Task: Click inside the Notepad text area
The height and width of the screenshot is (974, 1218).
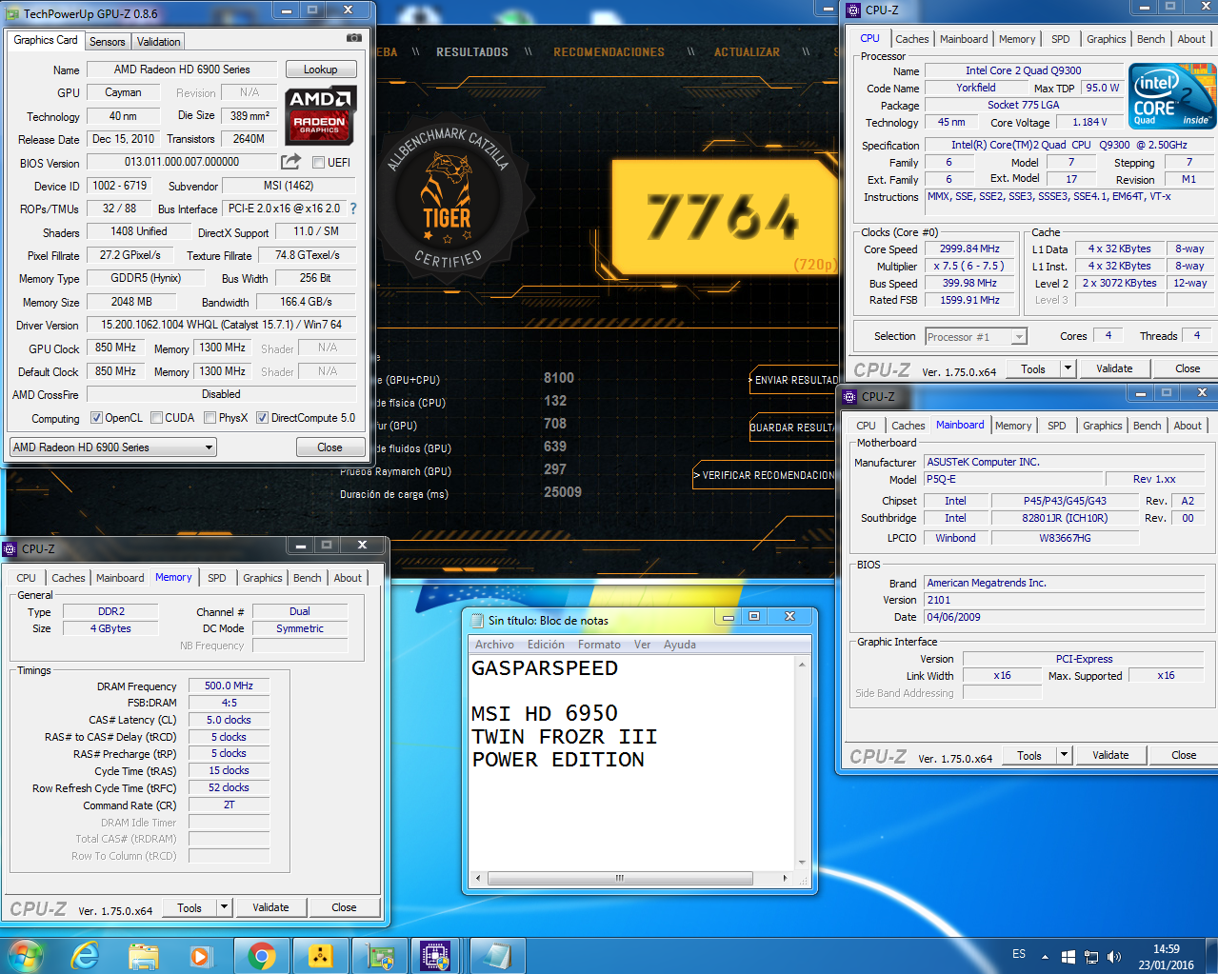Action: [x=632, y=764]
